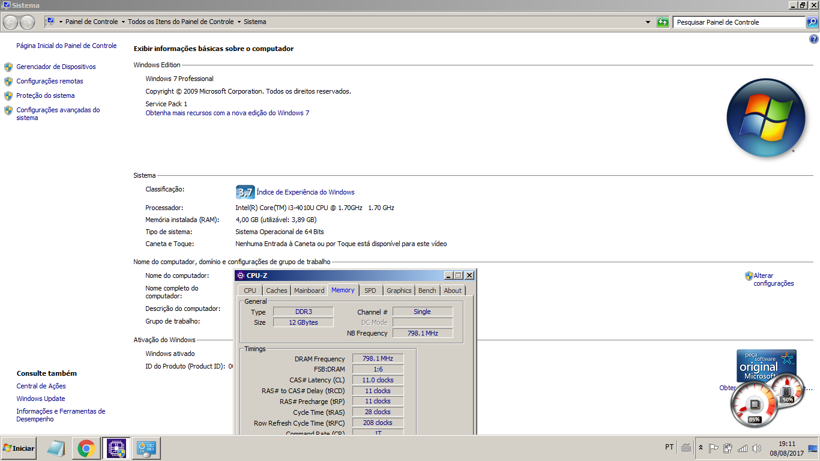Switch to Control Panel taskbar button
820x461 pixels.
click(146, 448)
